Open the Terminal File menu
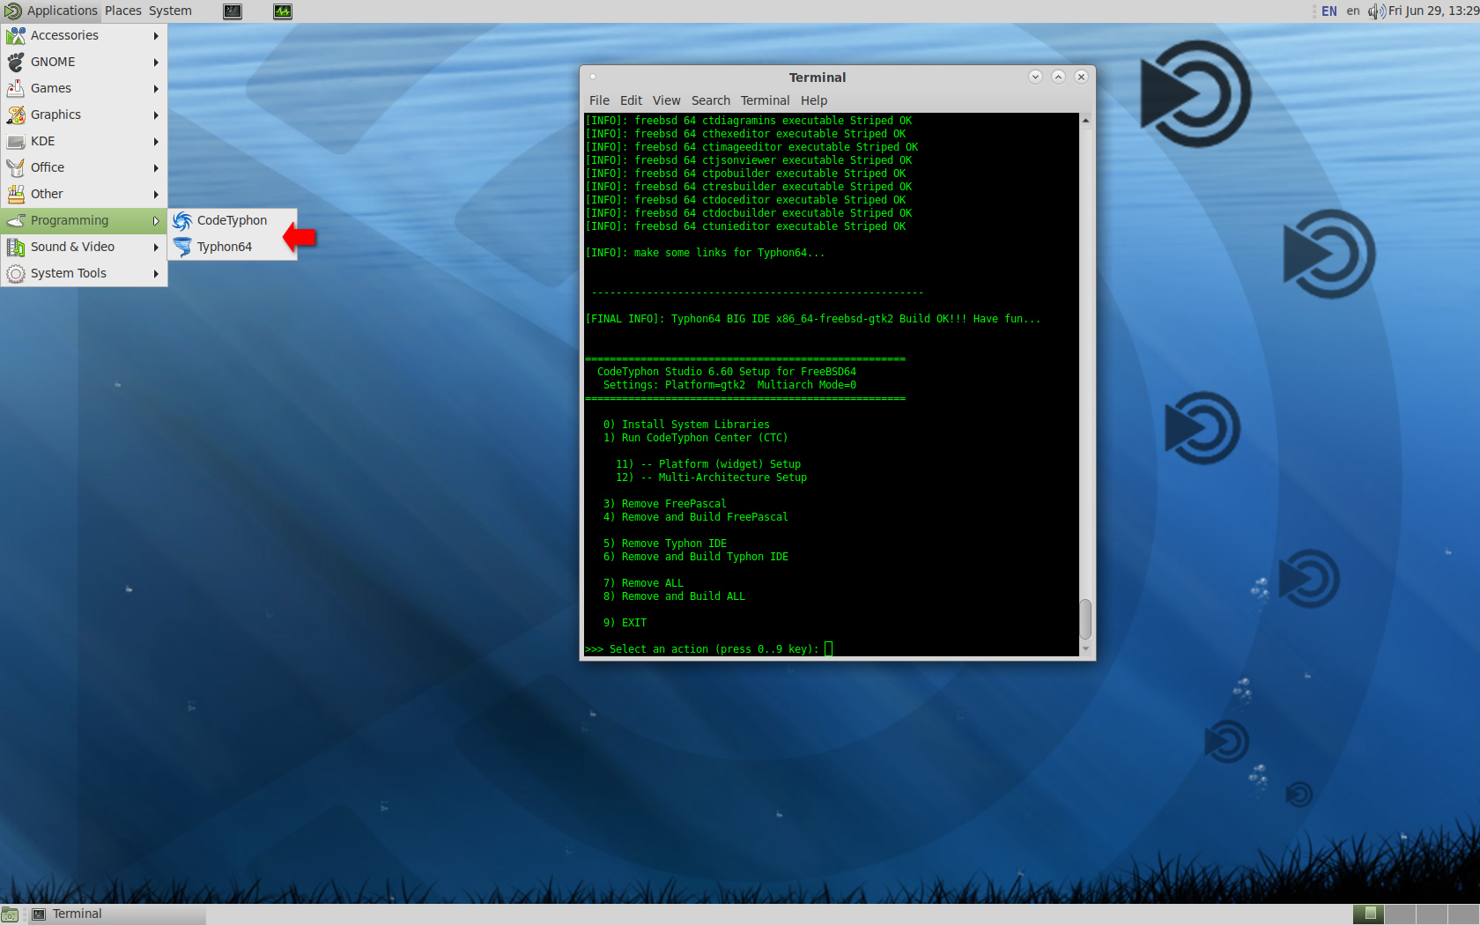1480x925 pixels. coord(599,100)
